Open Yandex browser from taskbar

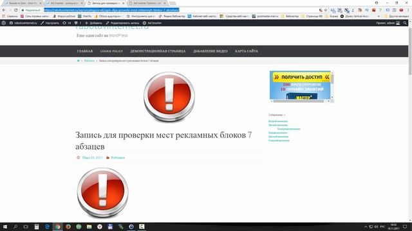pos(100,227)
